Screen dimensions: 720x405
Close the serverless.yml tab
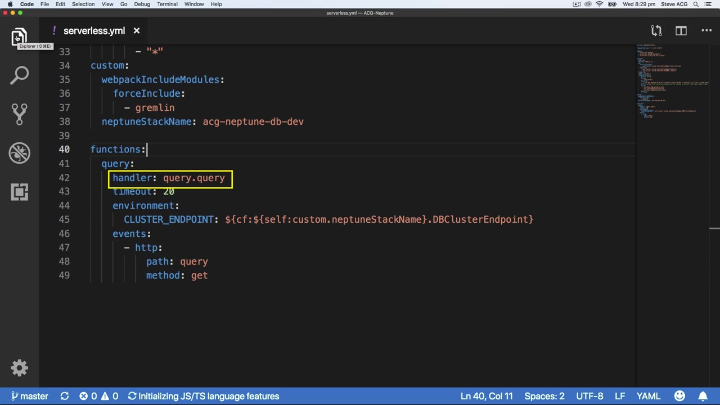point(136,31)
